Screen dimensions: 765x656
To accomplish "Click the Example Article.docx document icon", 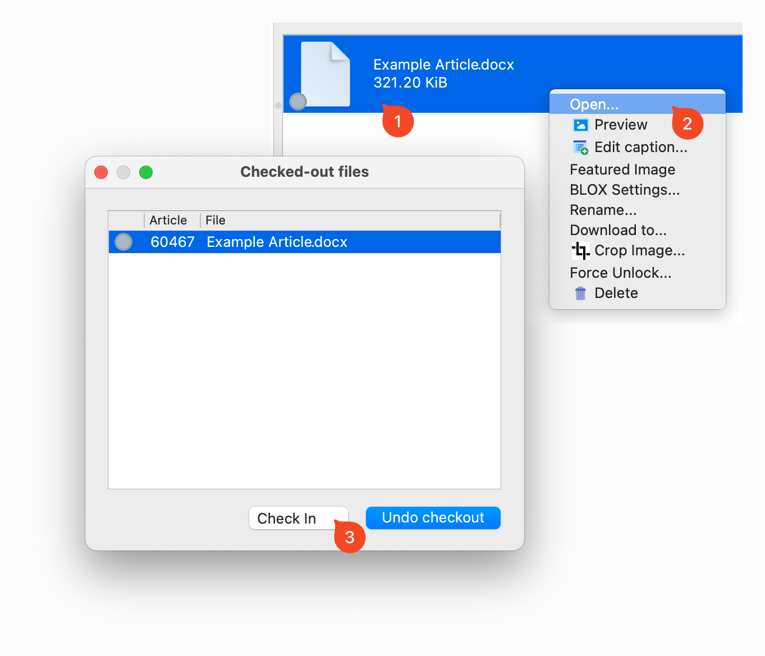I will tap(326, 74).
